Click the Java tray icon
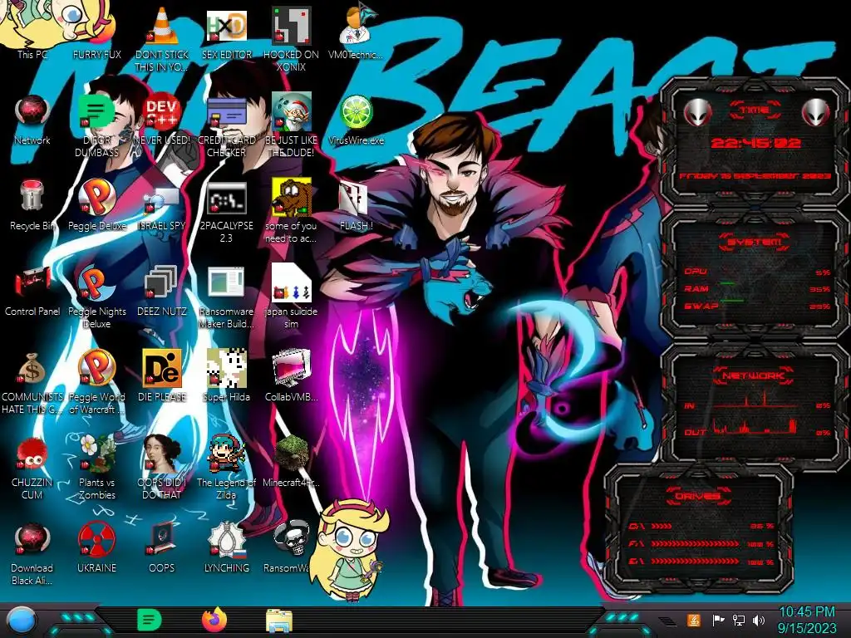The width and height of the screenshot is (851, 638). tap(694, 620)
